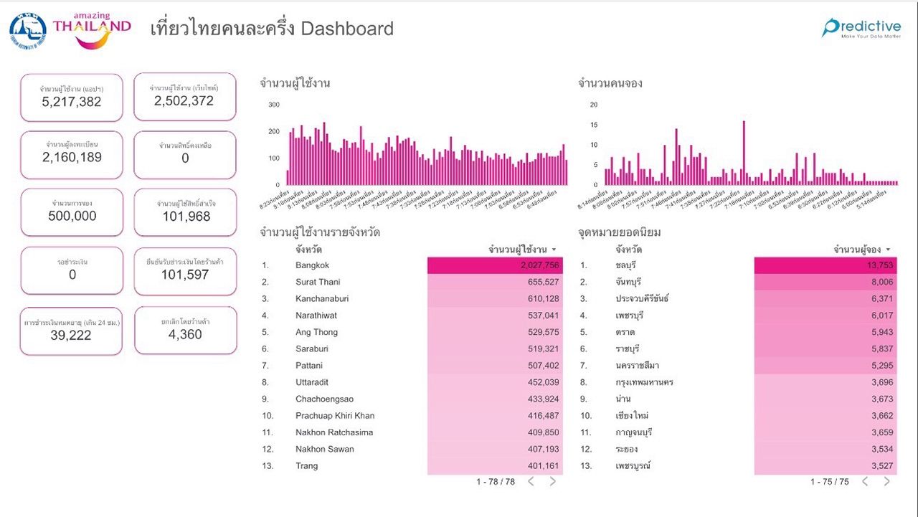The image size is (918, 517).
Task: Select the 2,502,372 website users scorecard
Action: click(184, 97)
